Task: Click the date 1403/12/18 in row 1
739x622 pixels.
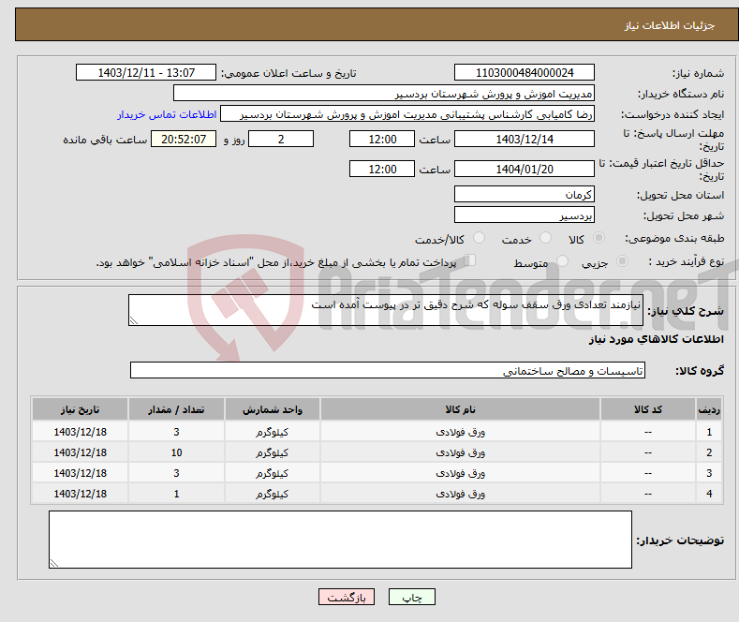Action: pos(81,432)
